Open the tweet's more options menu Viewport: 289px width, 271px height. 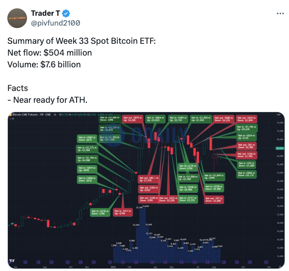click(x=280, y=13)
